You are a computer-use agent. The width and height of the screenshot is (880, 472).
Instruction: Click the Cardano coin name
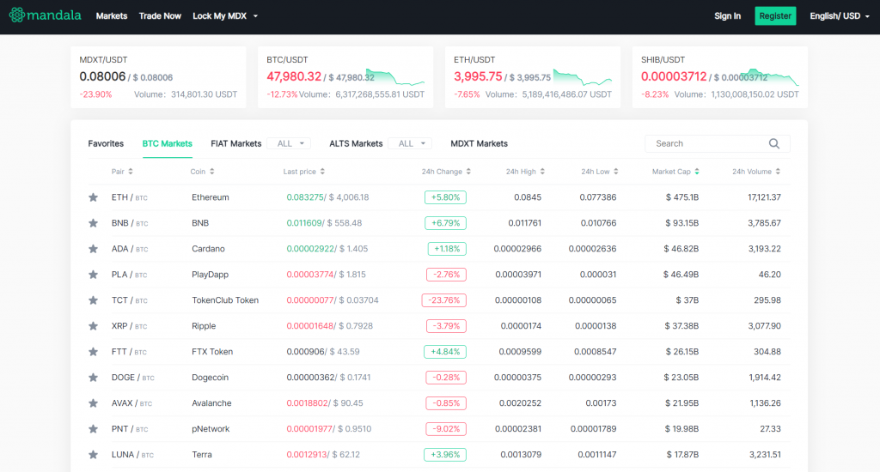[208, 249]
